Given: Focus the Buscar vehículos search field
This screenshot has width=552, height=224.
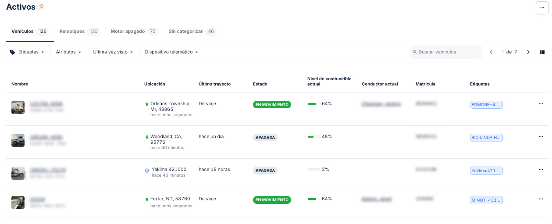Looking at the screenshot, I should click(x=448, y=52).
